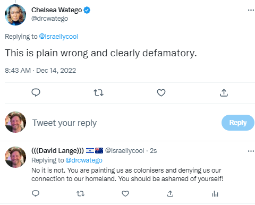
Task: Open more options menu on Chelsea Watego's tweet
Action: point(251,10)
